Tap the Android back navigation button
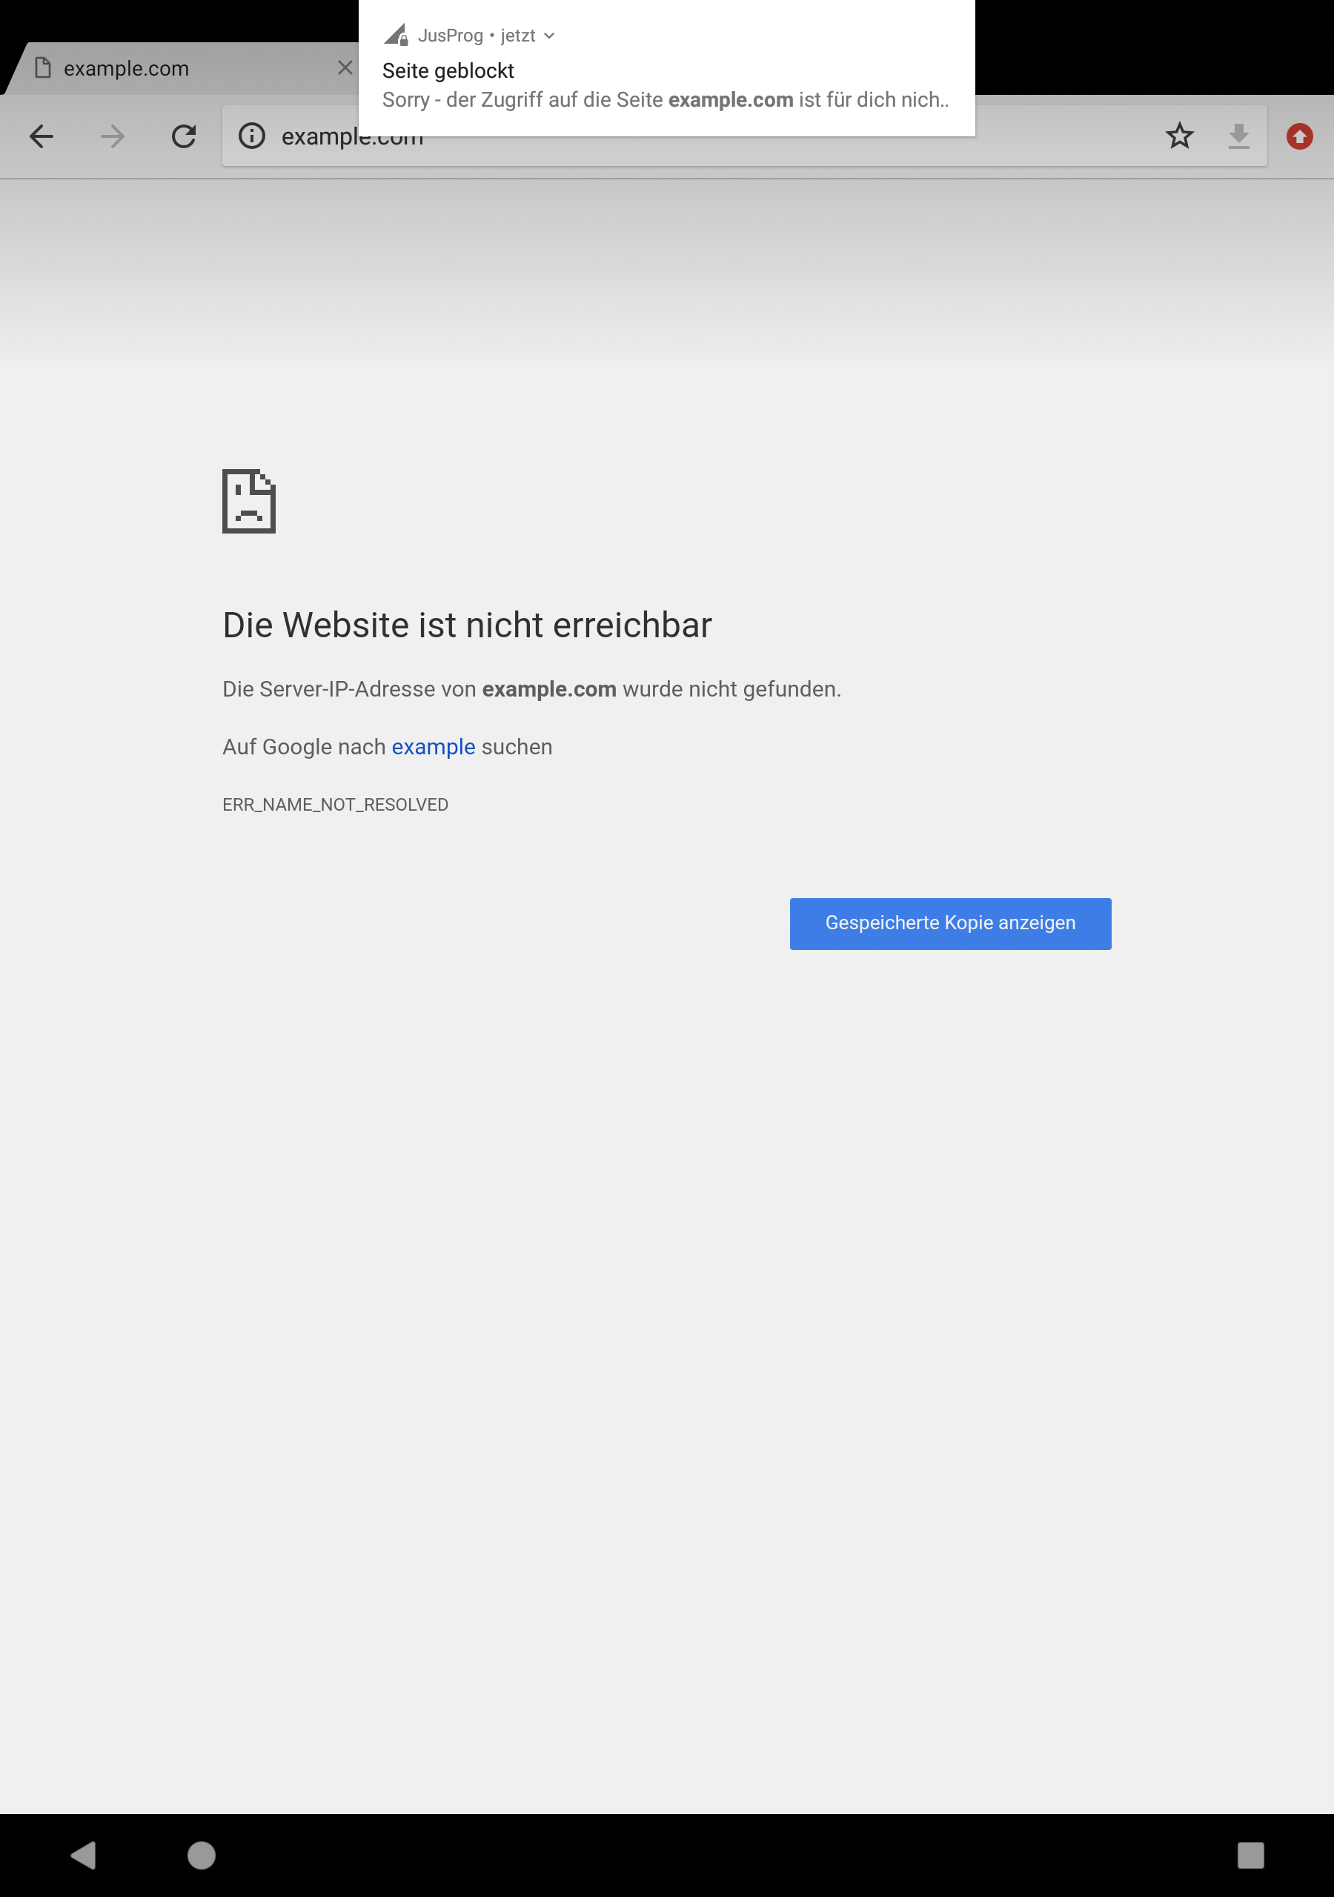This screenshot has width=1334, height=1897. pos(84,1855)
